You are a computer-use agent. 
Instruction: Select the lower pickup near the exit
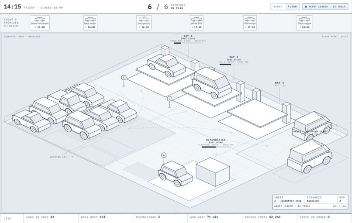(x=310, y=156)
